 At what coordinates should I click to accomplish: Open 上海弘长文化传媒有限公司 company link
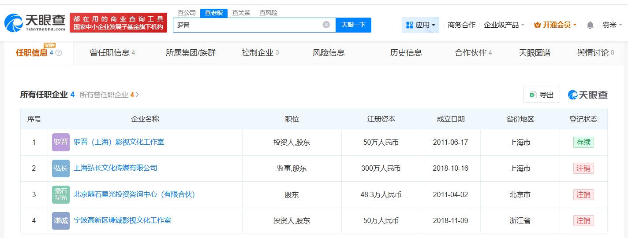click(x=116, y=168)
